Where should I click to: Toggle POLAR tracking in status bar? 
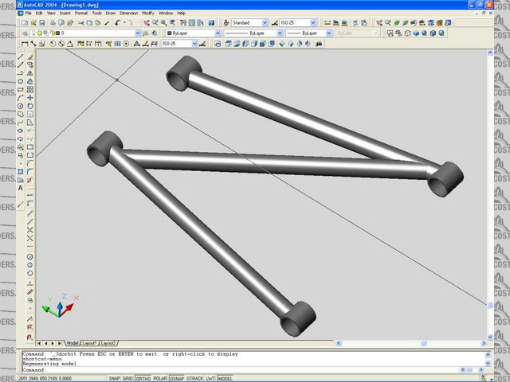click(x=160, y=379)
